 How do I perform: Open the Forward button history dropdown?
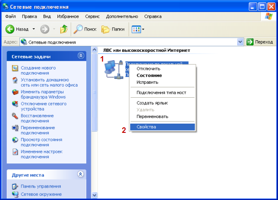pos(54,29)
